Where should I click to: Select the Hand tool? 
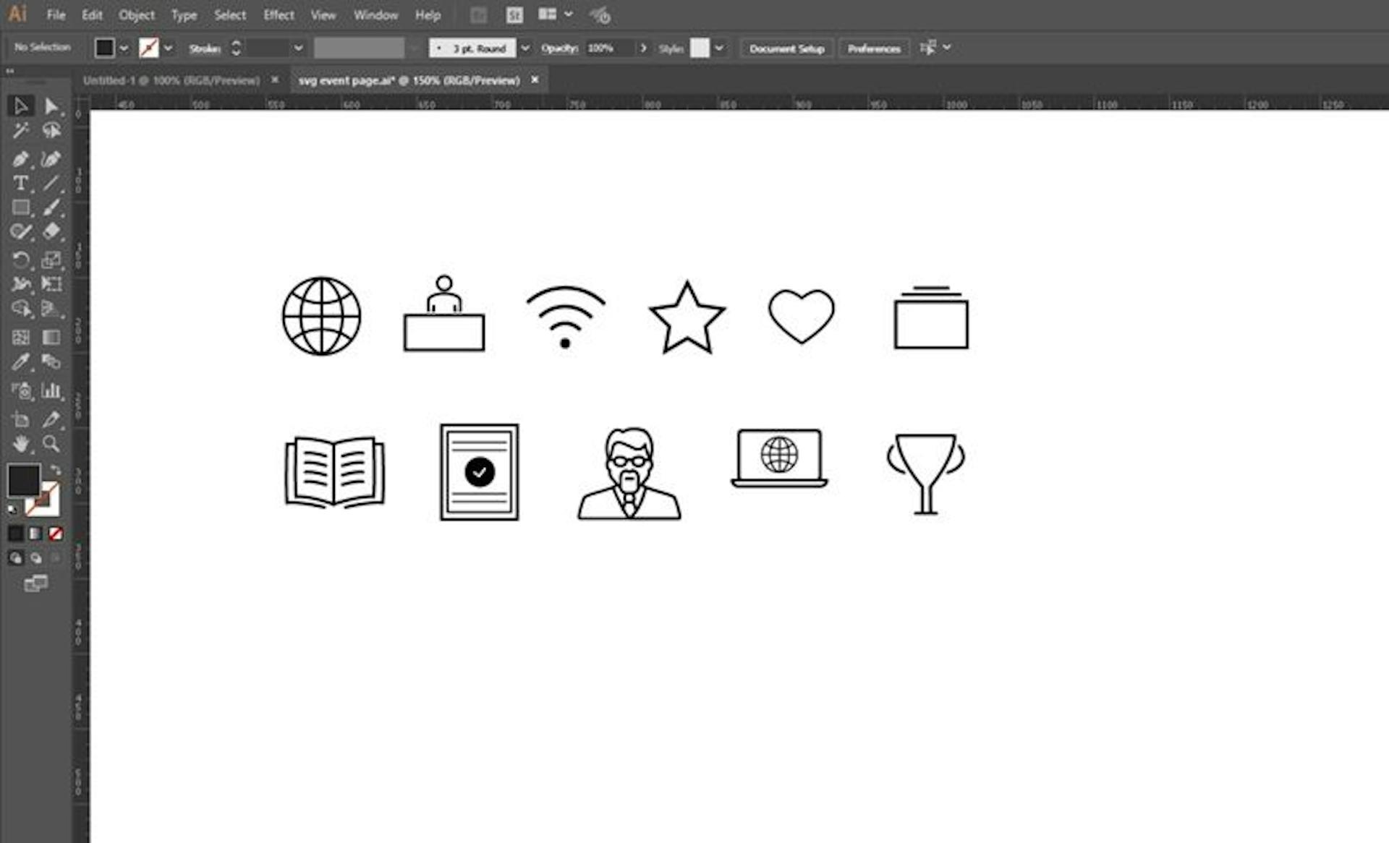point(21,445)
